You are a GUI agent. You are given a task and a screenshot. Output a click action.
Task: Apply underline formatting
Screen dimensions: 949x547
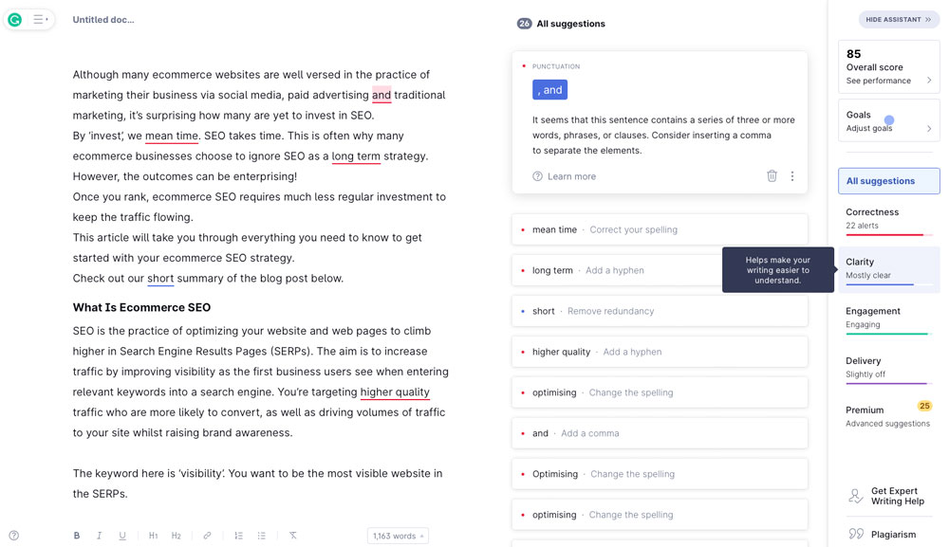click(x=122, y=536)
